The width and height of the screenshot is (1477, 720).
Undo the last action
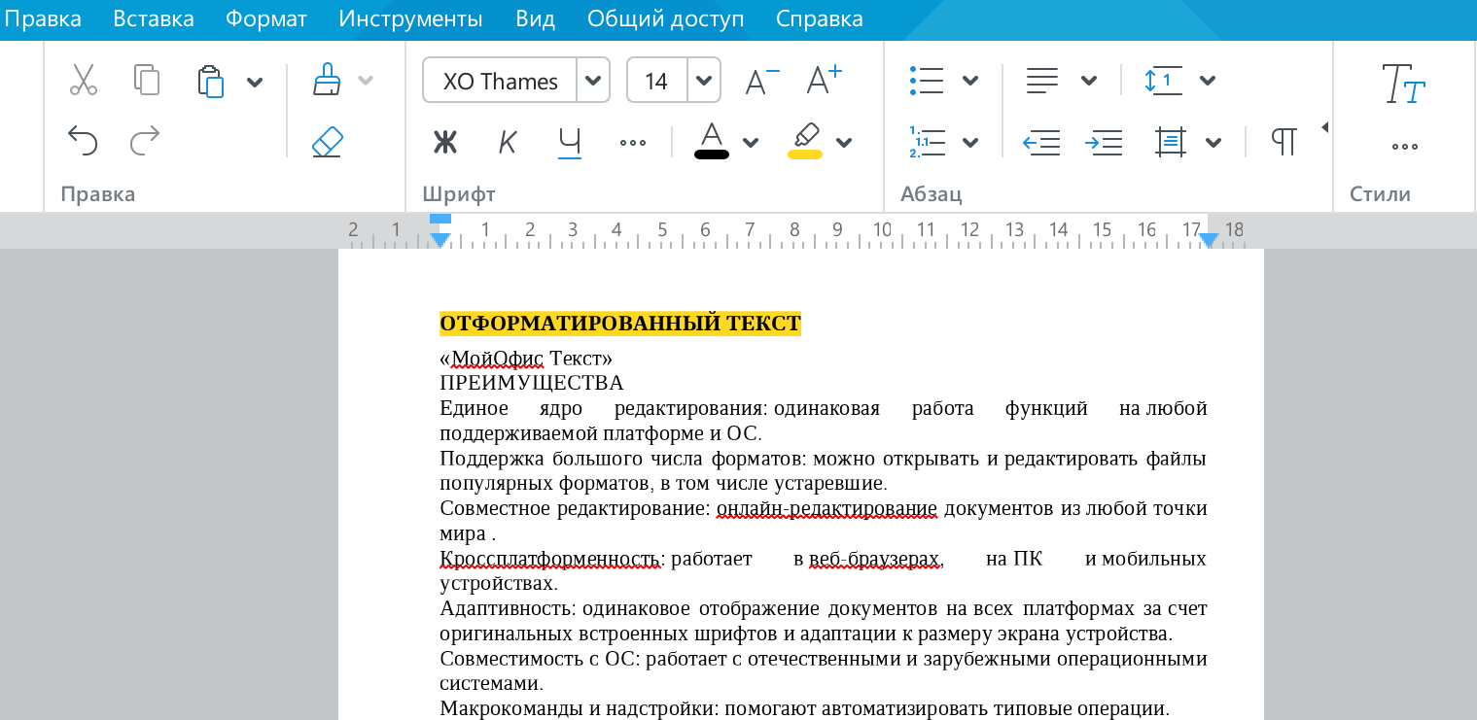84,142
